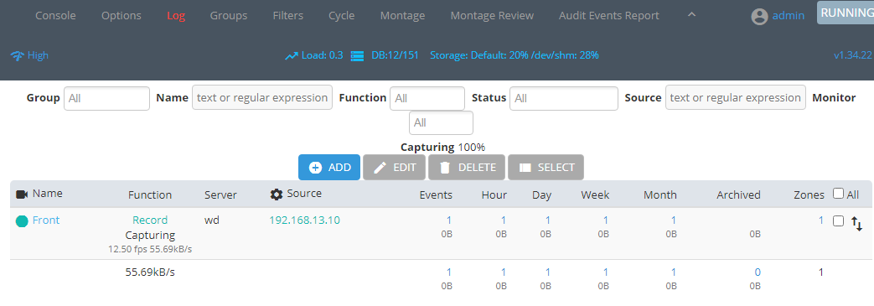874x306 pixels.
Task: Open Audit Events Report
Action: (x=608, y=16)
